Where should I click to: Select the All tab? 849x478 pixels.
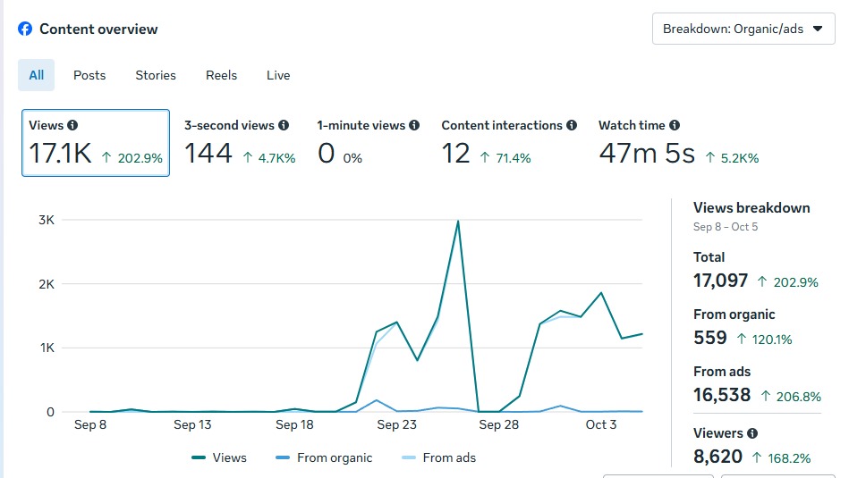36,75
